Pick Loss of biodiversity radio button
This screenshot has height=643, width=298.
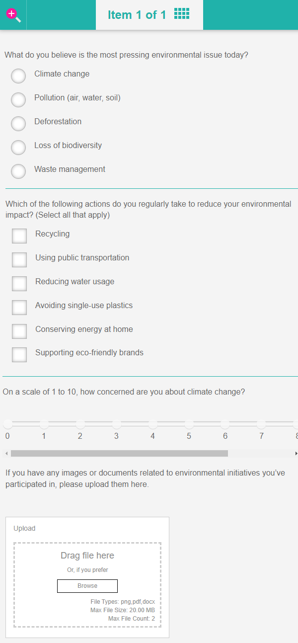[x=18, y=148]
